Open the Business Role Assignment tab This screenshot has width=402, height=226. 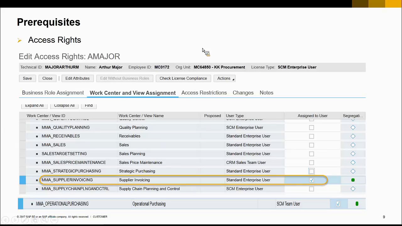point(53,93)
